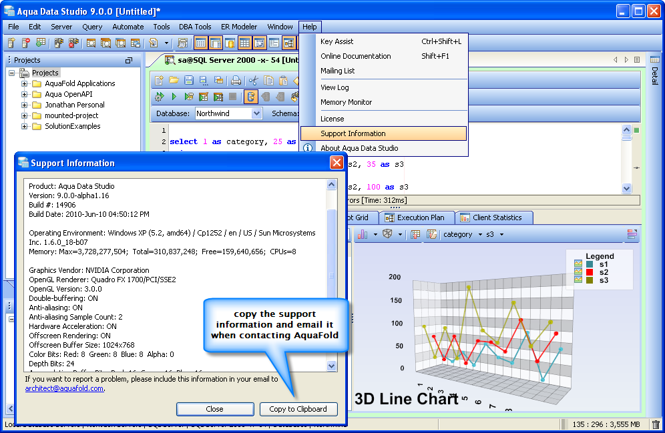The image size is (665, 433).
Task: Toggle the highlighted auto-commit button in execute toolbar
Action: click(251, 97)
